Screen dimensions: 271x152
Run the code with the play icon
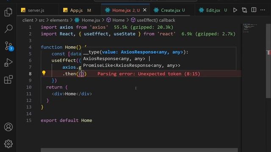point(235,10)
